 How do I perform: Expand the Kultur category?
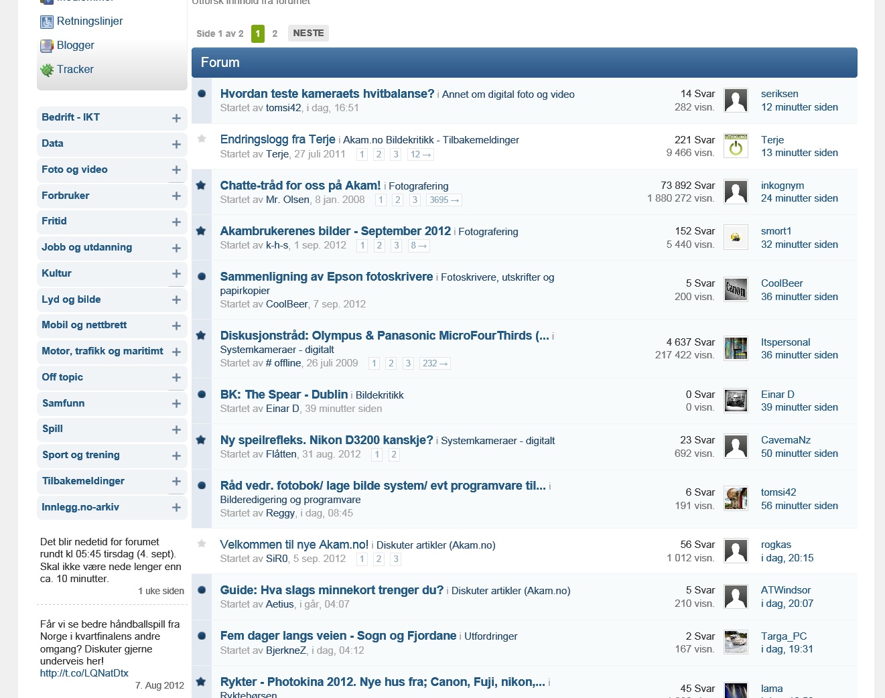point(176,274)
